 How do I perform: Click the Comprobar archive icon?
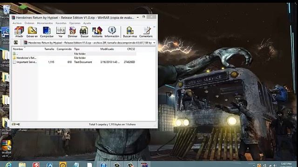(47, 32)
